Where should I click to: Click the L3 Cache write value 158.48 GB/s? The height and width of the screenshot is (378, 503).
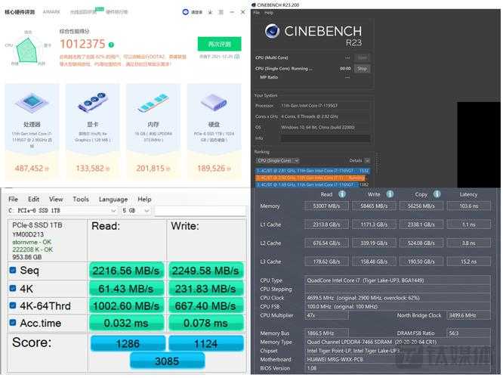pos(374,262)
